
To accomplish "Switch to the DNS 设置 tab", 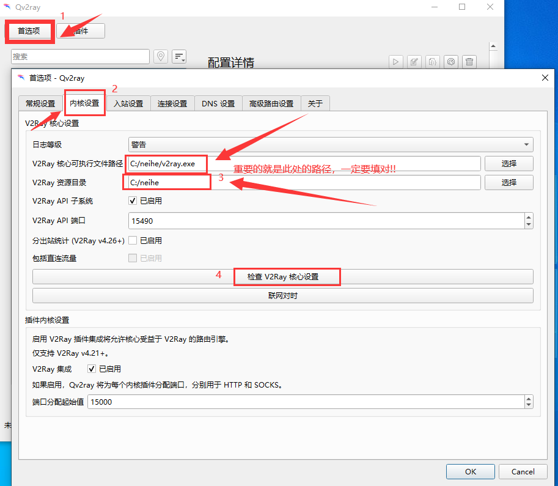I will (x=219, y=103).
